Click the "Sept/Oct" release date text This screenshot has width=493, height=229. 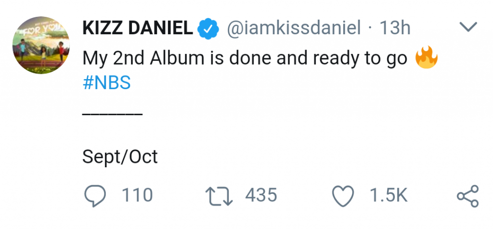pos(120,157)
